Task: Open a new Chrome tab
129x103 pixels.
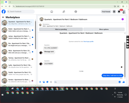Action: point(10,2)
